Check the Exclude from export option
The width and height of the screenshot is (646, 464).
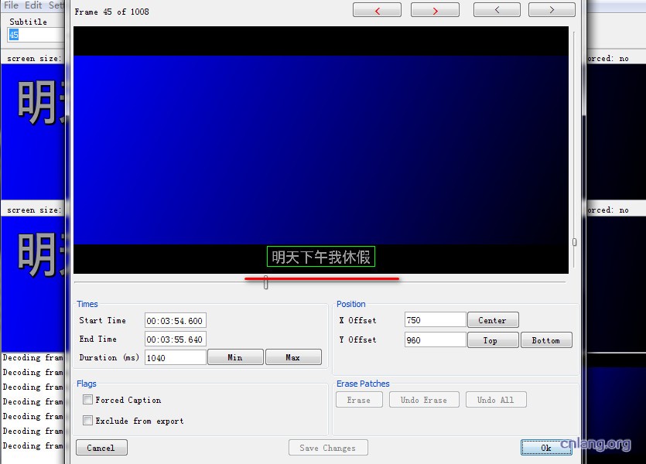click(x=88, y=421)
